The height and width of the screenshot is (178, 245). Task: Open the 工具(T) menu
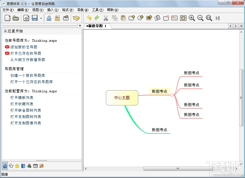point(98,10)
